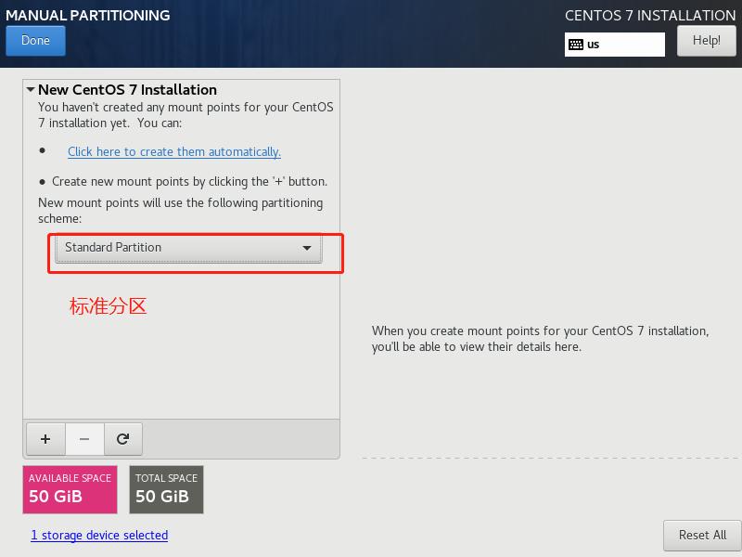Click the '+' icon to add mount point
The height and width of the screenshot is (557, 742).
[45, 438]
